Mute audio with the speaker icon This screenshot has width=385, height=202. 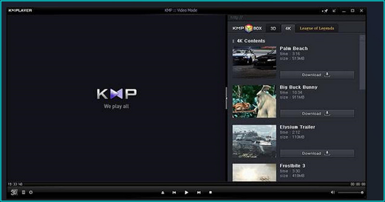point(333,192)
